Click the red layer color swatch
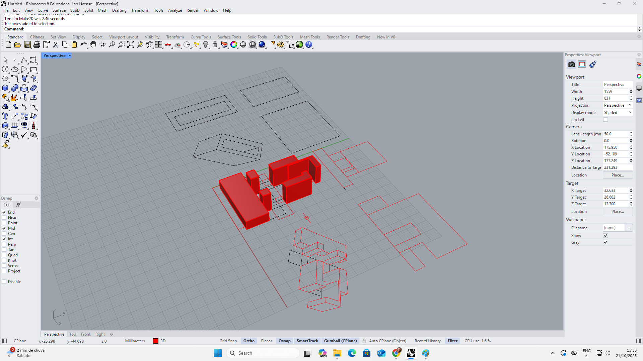The height and width of the screenshot is (361, 643). pyautogui.click(x=156, y=341)
